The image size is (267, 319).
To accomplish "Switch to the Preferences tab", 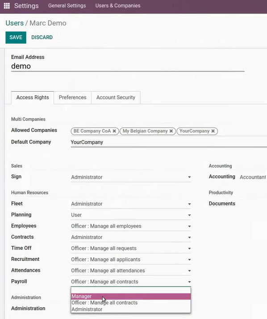I will click(x=73, y=97).
